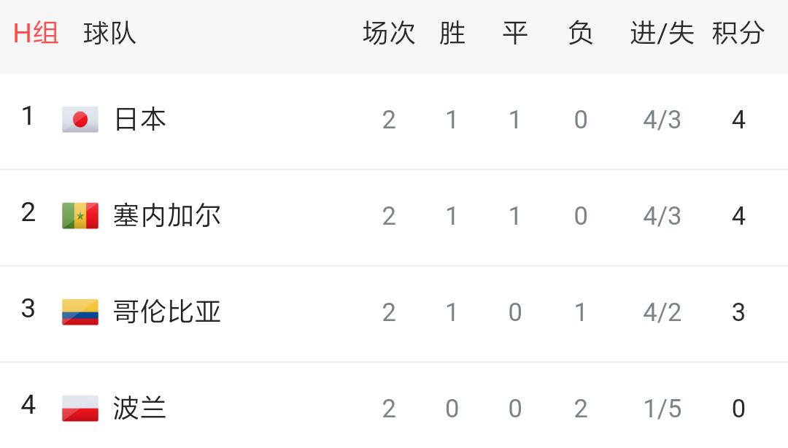This screenshot has height=448, width=788.
Task: Expand the 波兰 row for match details
Action: coord(394,408)
